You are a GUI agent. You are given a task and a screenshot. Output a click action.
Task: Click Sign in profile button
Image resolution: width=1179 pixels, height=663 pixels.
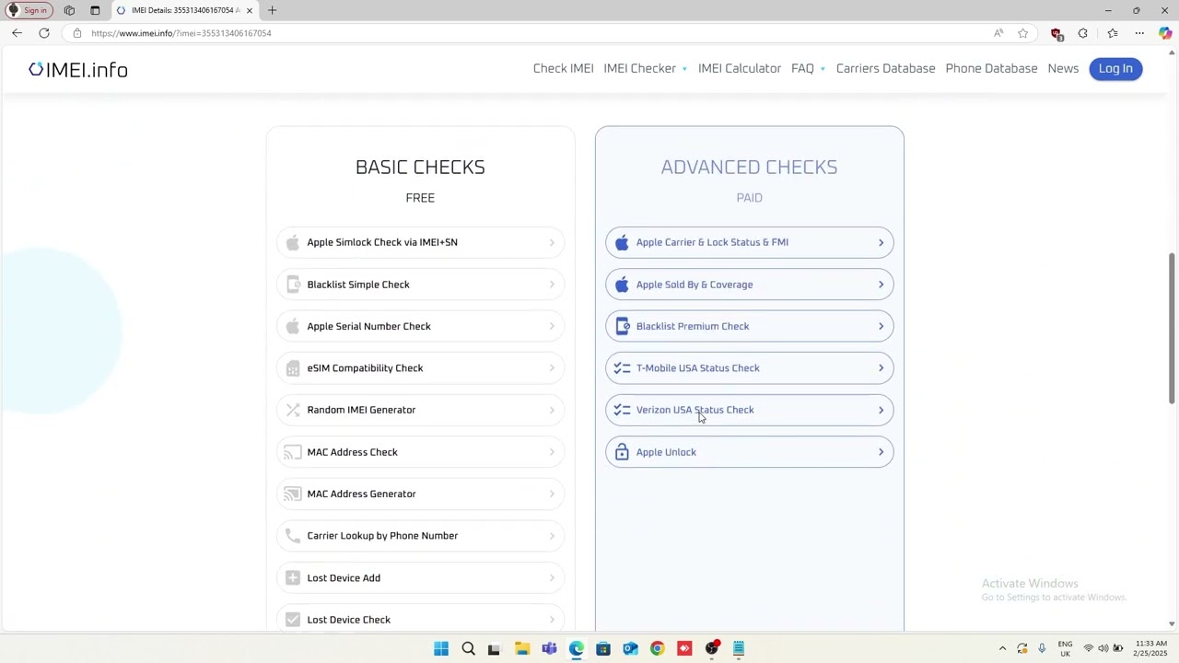click(28, 10)
